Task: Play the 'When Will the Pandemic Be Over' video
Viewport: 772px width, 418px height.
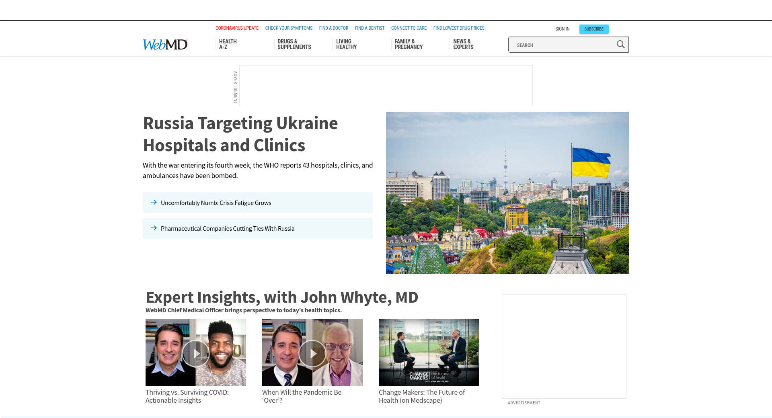Action: tap(312, 353)
